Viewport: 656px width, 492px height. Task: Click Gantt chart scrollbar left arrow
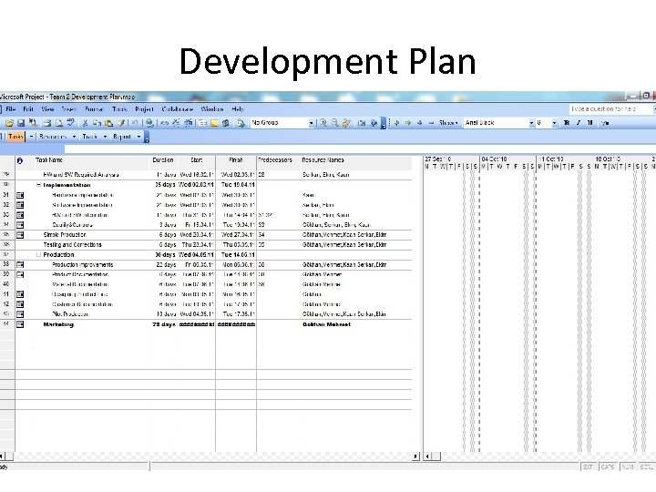pyautogui.click(x=427, y=456)
